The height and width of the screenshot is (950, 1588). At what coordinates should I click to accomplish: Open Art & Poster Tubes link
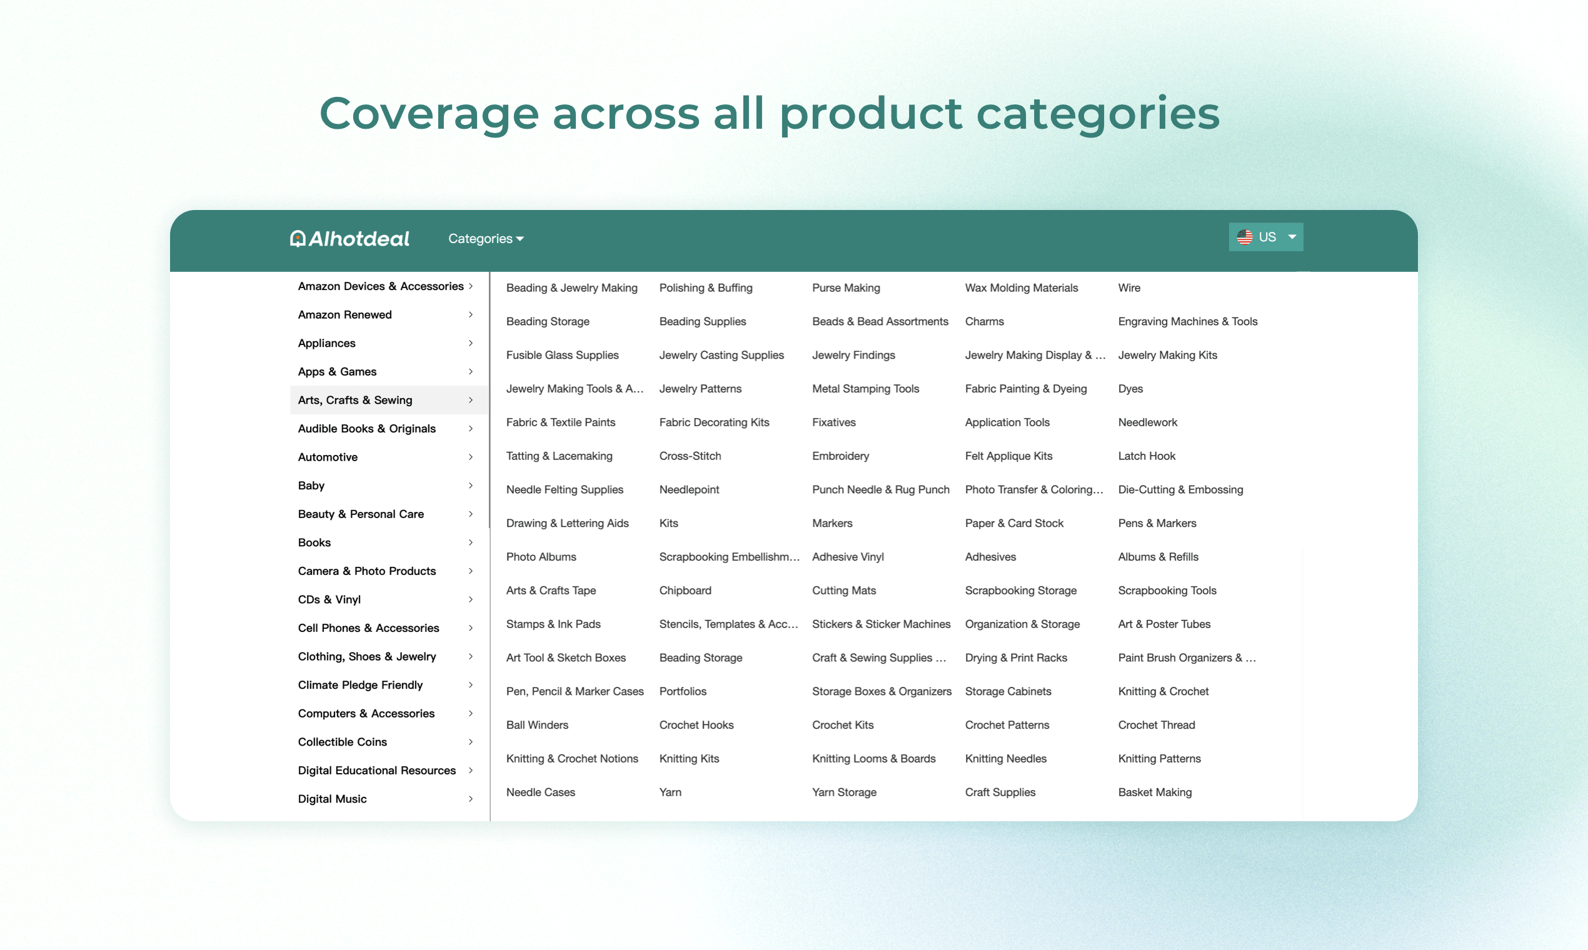click(1164, 624)
